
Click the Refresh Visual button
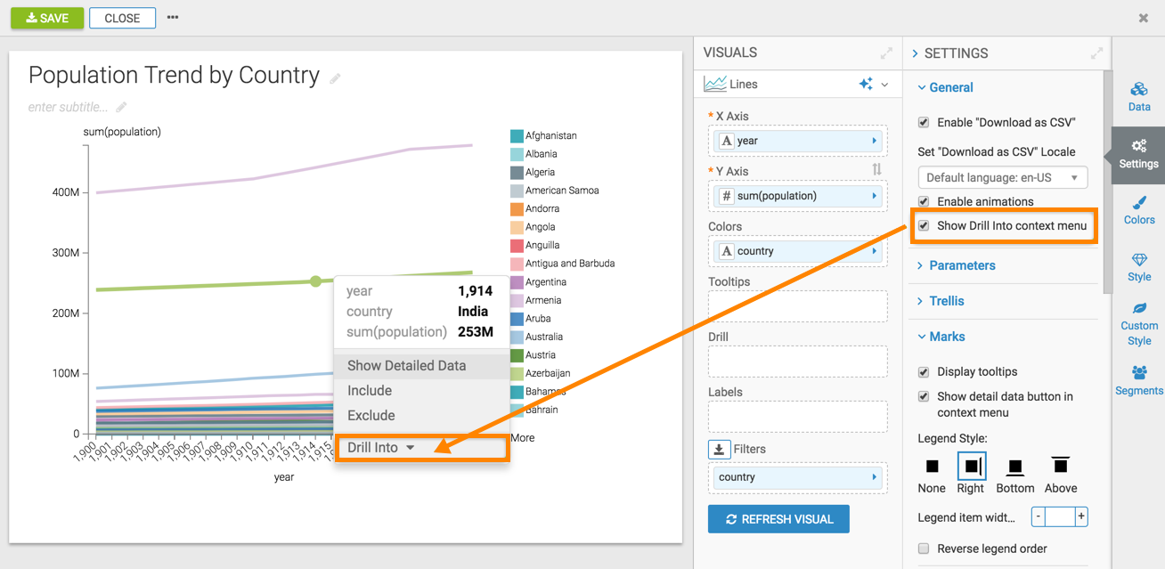pos(778,519)
